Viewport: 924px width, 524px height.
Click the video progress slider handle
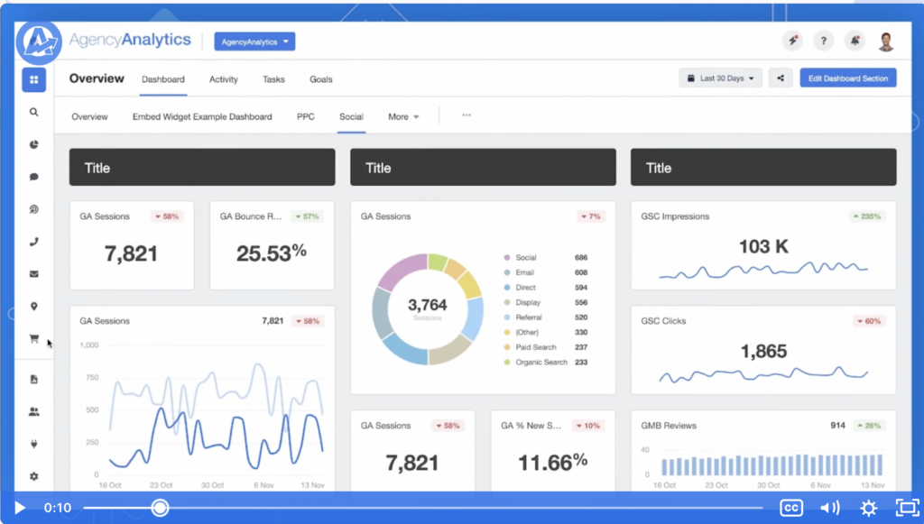160,508
